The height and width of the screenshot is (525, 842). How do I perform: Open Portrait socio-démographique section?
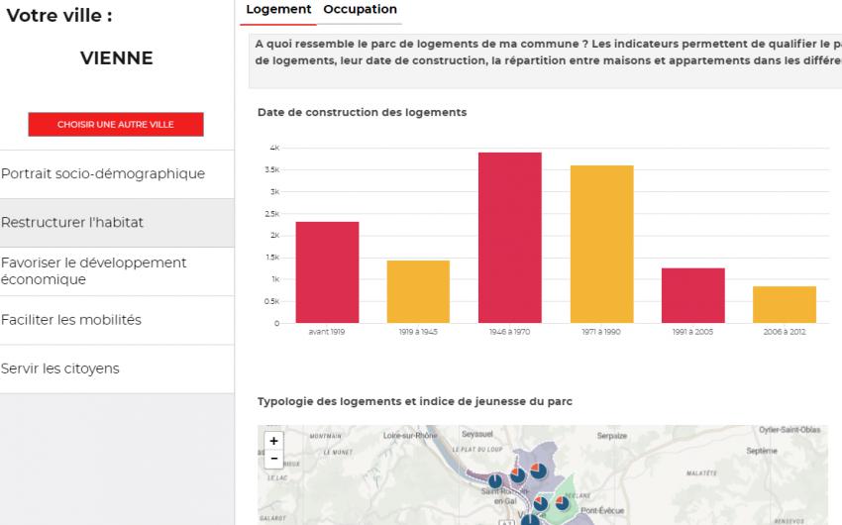coord(117,174)
